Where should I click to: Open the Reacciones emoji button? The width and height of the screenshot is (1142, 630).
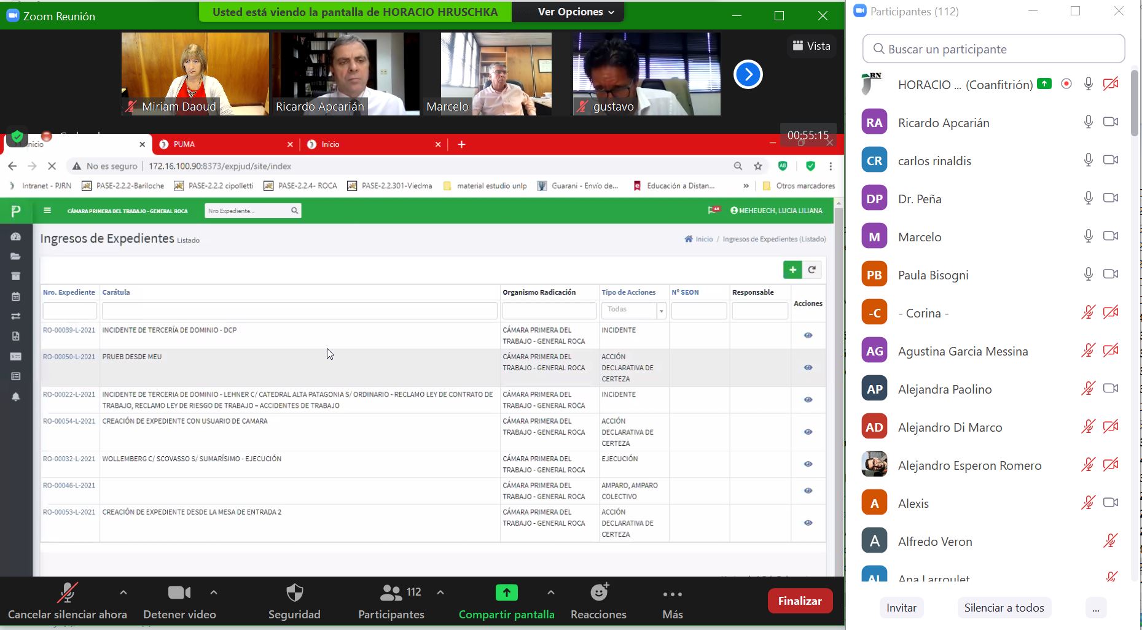click(598, 593)
